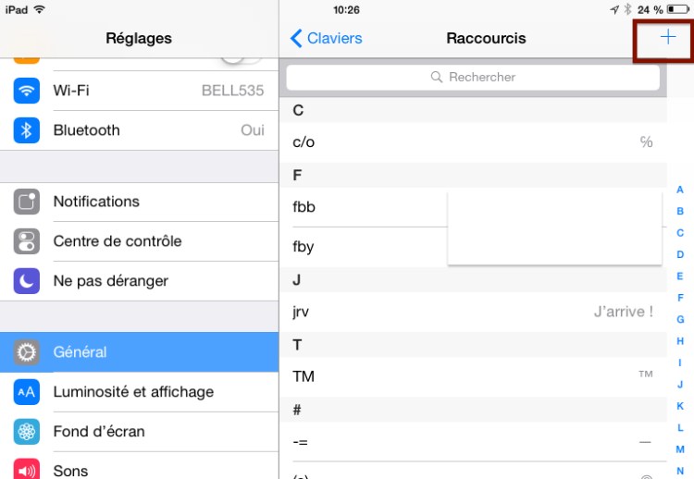694x479 pixels.
Task: Jump to letter M in index
Action: click(x=680, y=448)
